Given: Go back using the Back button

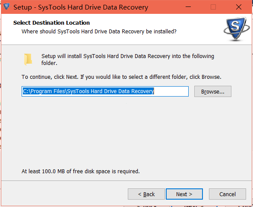Looking at the screenshot, I should (x=146, y=194).
